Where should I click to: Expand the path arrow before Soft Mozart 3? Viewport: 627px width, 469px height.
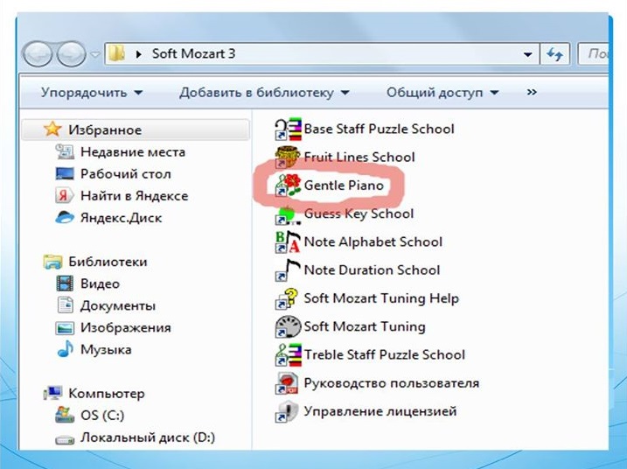coord(139,53)
